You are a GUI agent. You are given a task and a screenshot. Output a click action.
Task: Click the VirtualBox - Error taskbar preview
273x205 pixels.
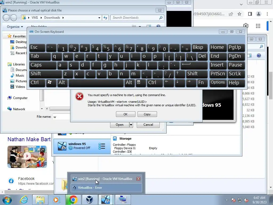pyautogui.click(x=106, y=188)
